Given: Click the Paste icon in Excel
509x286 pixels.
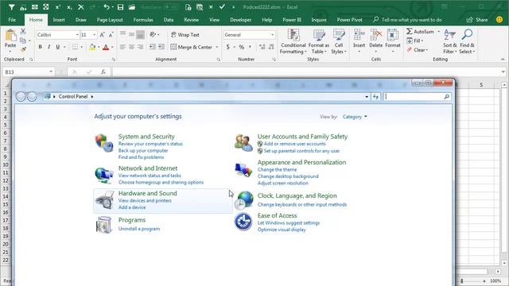Looking at the screenshot, I should point(10,35).
